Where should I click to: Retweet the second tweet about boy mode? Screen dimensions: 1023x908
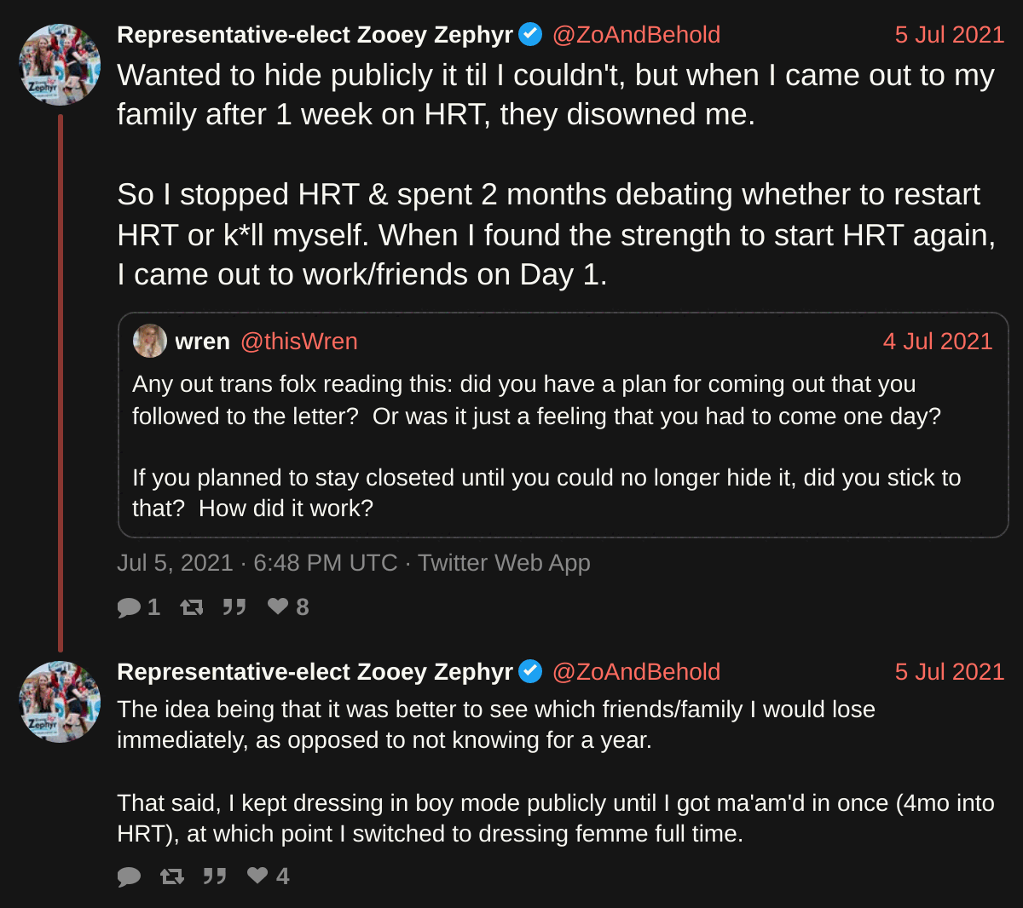pyautogui.click(x=172, y=876)
